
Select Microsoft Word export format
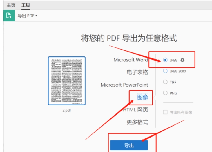point(131,60)
